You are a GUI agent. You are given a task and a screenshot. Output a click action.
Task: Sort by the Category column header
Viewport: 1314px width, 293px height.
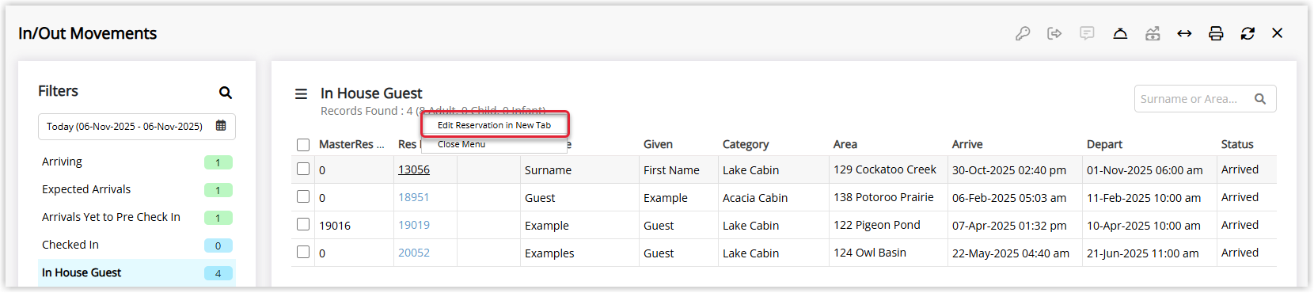(746, 144)
